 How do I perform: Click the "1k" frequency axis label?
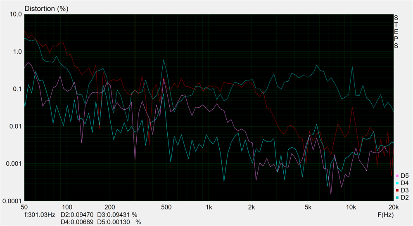pyautogui.click(x=209, y=207)
